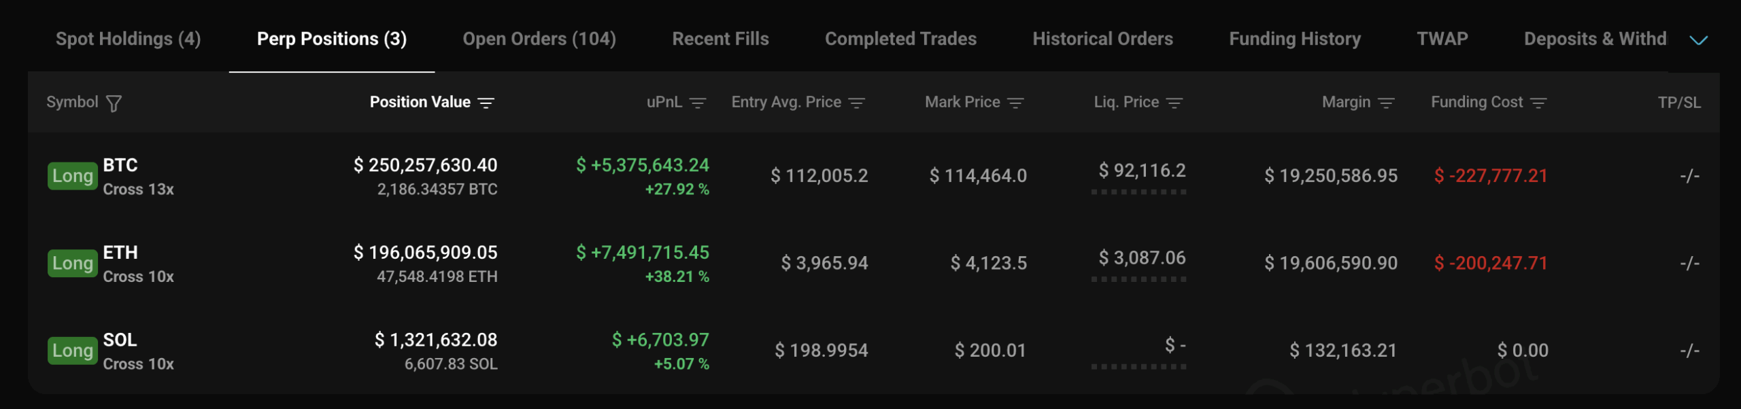
Task: Click the ETH Long badge
Action: point(73,264)
